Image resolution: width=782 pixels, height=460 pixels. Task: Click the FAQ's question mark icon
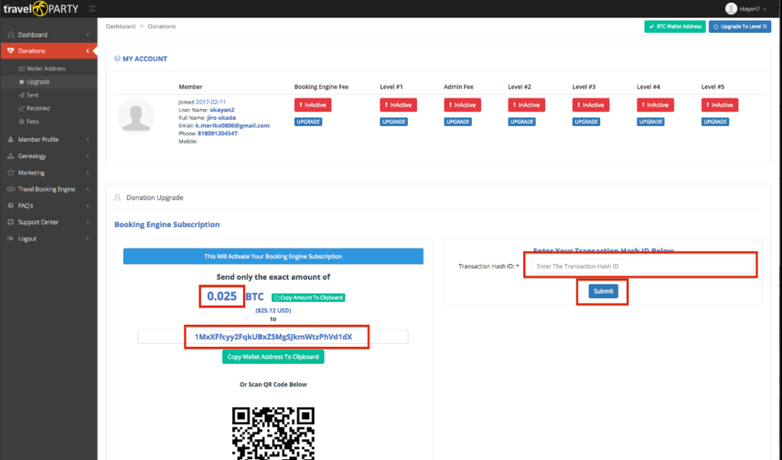coord(11,205)
